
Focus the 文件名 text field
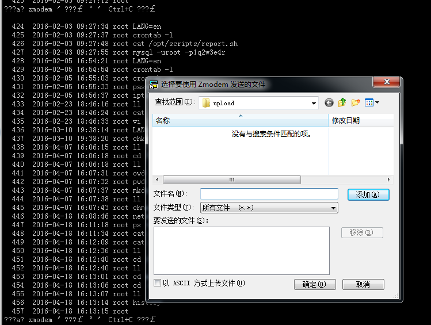tap(269, 194)
